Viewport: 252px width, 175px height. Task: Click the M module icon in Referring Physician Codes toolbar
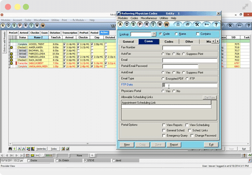point(160,24)
